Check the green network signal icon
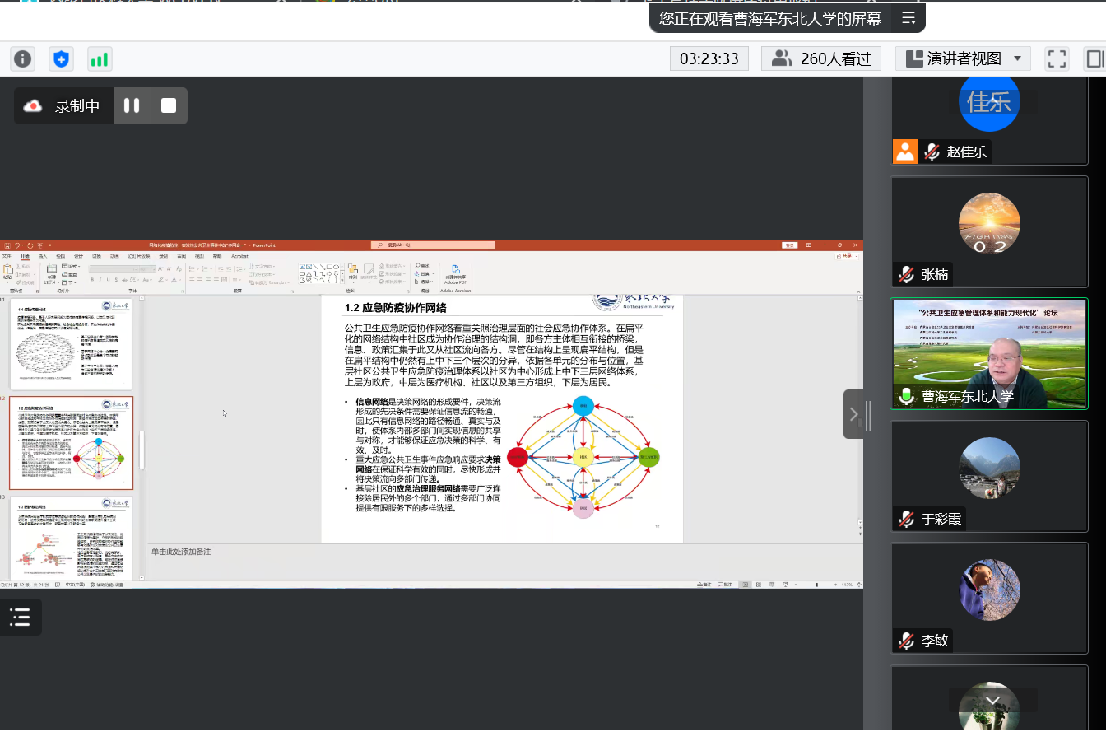Screen dimensions: 1106x732 100,59
